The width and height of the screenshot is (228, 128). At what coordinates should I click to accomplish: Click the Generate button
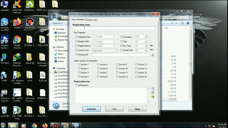(x=91, y=109)
